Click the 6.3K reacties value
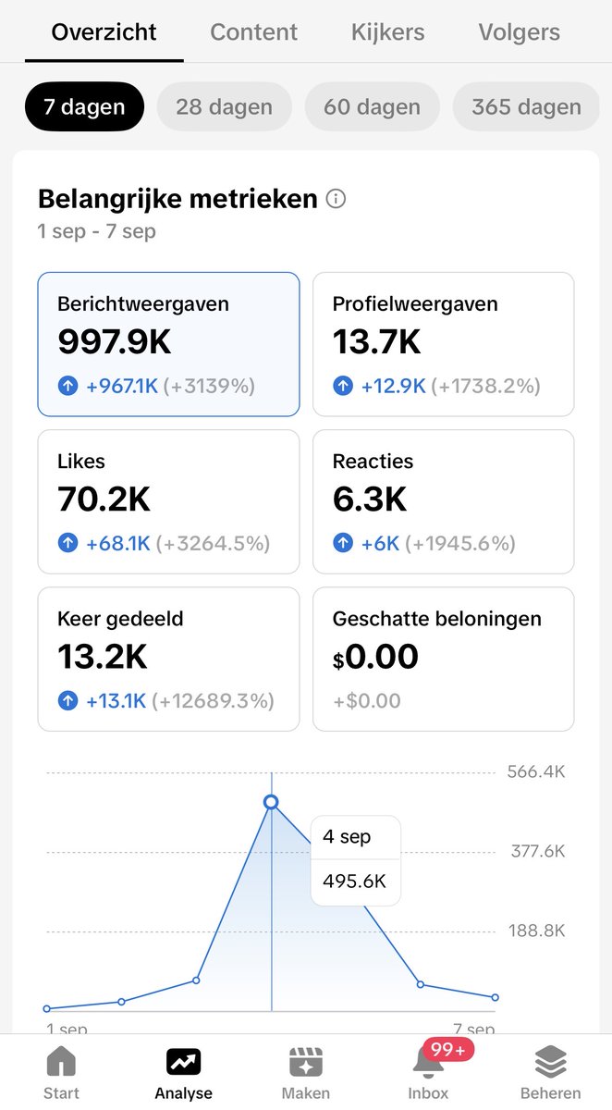This screenshot has height=1110, width=612. (369, 499)
